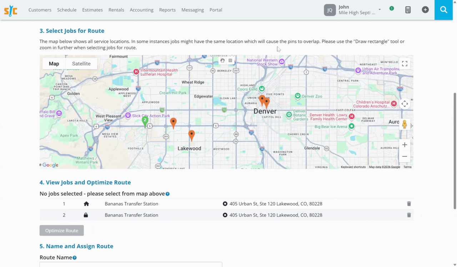Viewport: 457px width, 267px height.
Task: Zoom in on the map
Action: (405, 145)
